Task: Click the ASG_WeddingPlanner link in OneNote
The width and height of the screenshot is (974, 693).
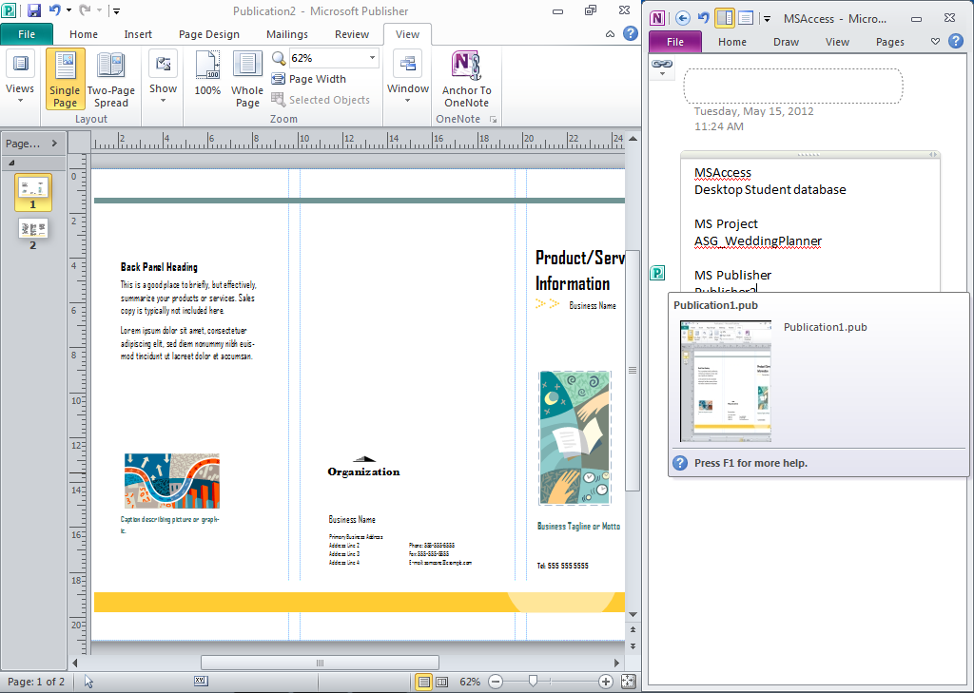Action: (x=757, y=241)
